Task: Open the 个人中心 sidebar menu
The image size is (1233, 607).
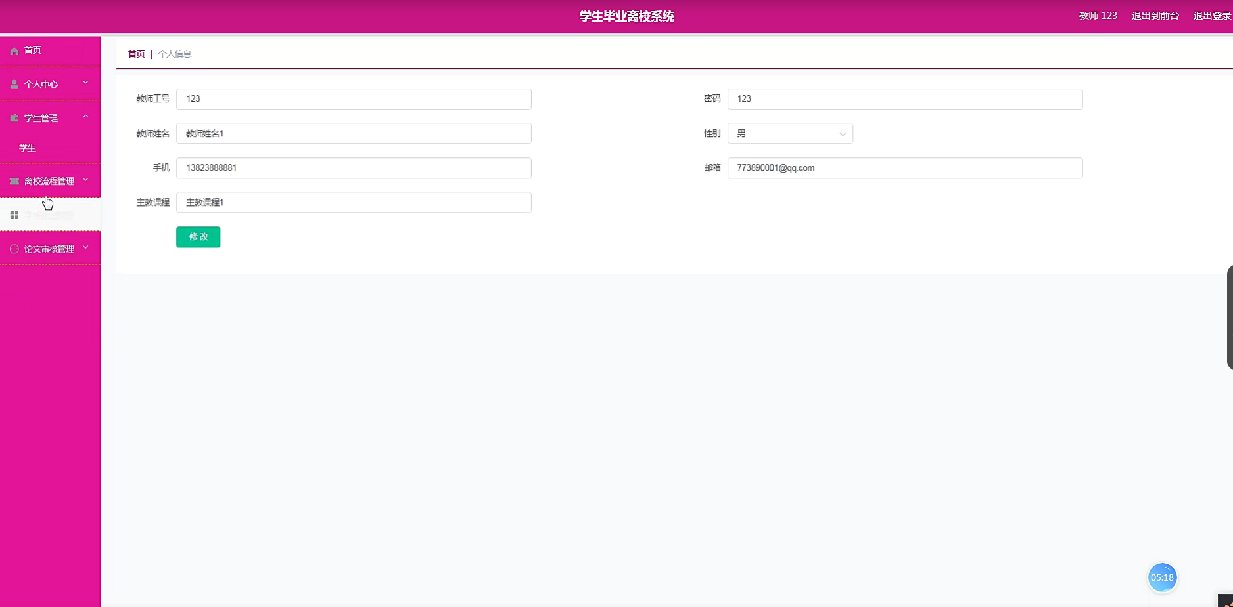Action: (x=50, y=84)
